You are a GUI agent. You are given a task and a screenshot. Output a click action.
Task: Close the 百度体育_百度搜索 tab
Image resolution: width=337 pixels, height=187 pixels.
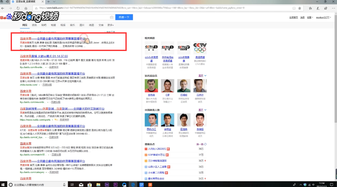click(x=43, y=2)
